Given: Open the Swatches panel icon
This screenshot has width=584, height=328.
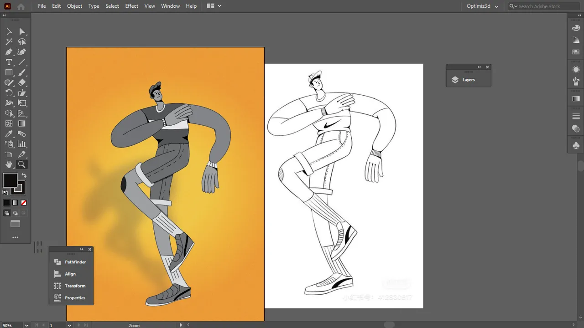Looking at the screenshot, I should (x=576, y=52).
